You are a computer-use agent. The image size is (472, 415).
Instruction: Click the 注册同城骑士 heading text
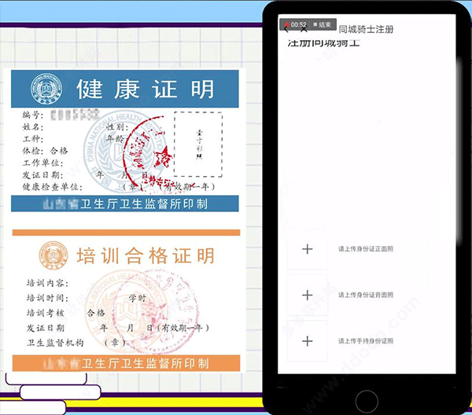(323, 43)
